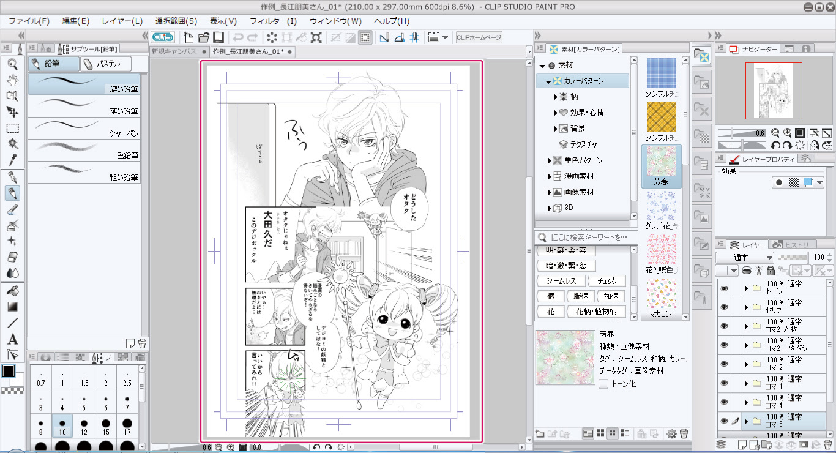Click the transform scale/rotate icon
This screenshot has width=836, height=453.
(316, 37)
